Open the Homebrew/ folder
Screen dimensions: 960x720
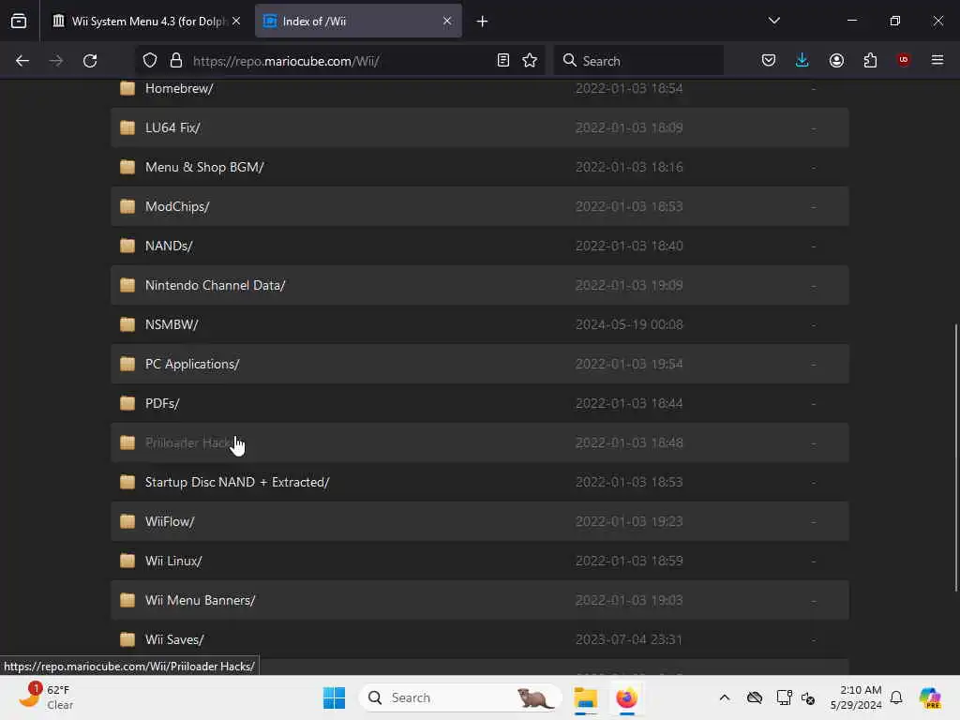179,88
